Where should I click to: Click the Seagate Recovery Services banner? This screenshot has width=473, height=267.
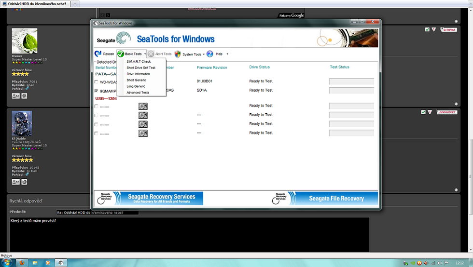pos(149,198)
